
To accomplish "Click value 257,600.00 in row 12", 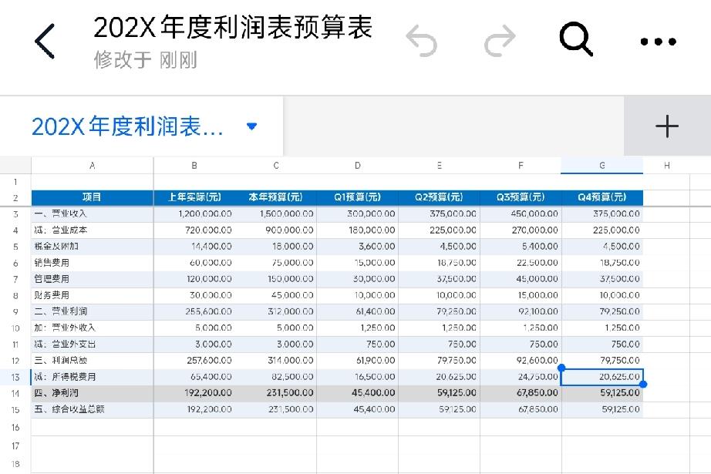I will (209, 361).
